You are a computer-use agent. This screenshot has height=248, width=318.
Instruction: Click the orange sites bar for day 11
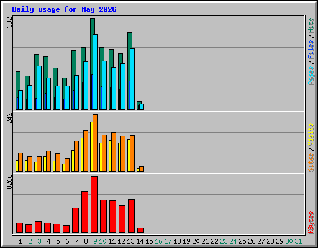pos(114,152)
